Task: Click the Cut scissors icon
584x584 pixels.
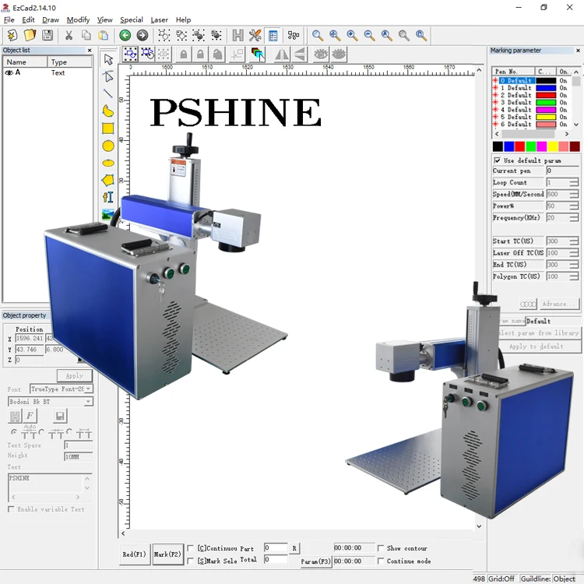Action: 69,35
